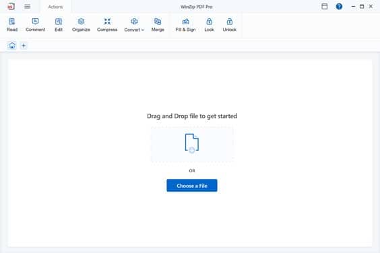Image resolution: width=380 pixels, height=253 pixels.
Task: Close the WinZip PDF Pro window
Action: 371,7
